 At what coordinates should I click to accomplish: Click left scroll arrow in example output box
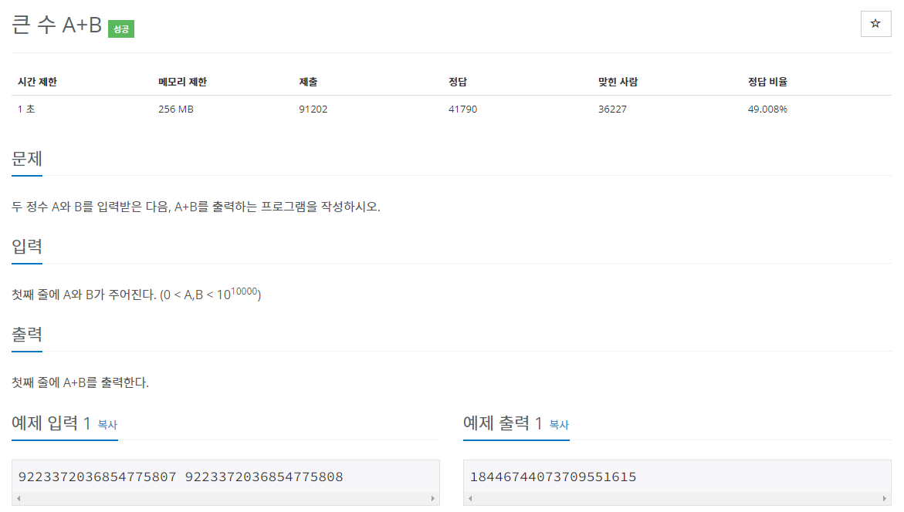[x=470, y=498]
